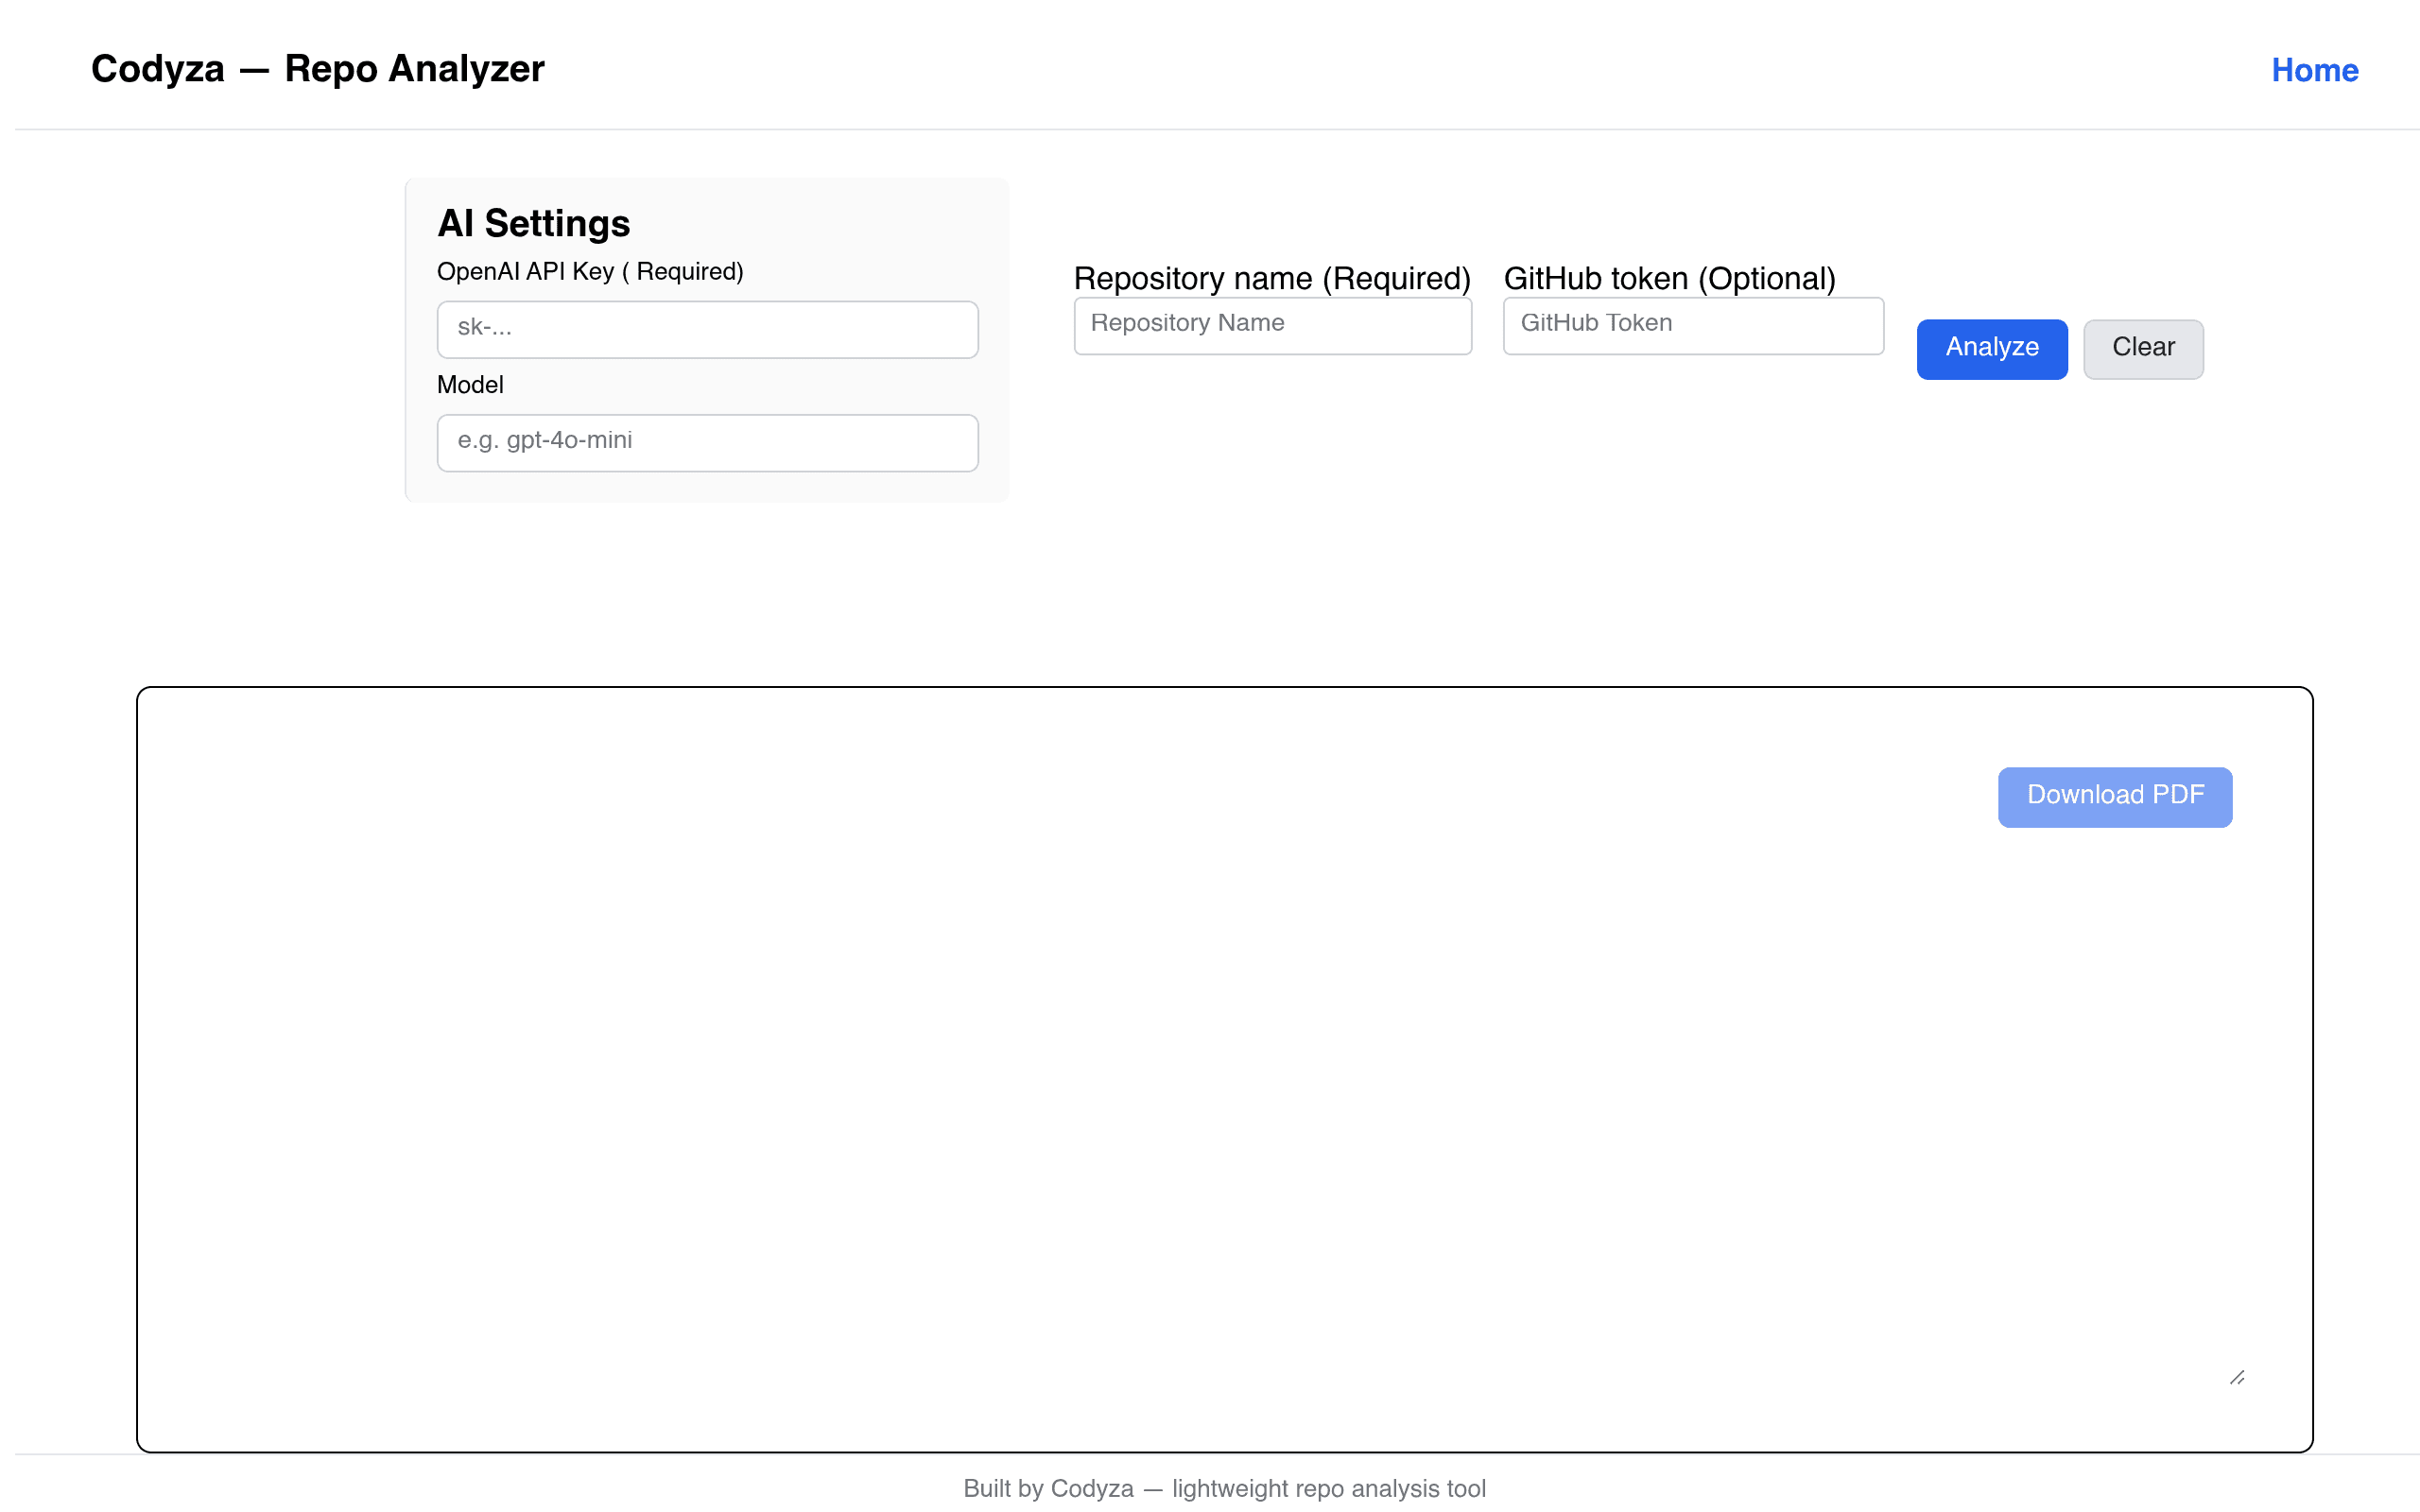Click the Analyze button
The image size is (2420, 1512).
click(1991, 348)
